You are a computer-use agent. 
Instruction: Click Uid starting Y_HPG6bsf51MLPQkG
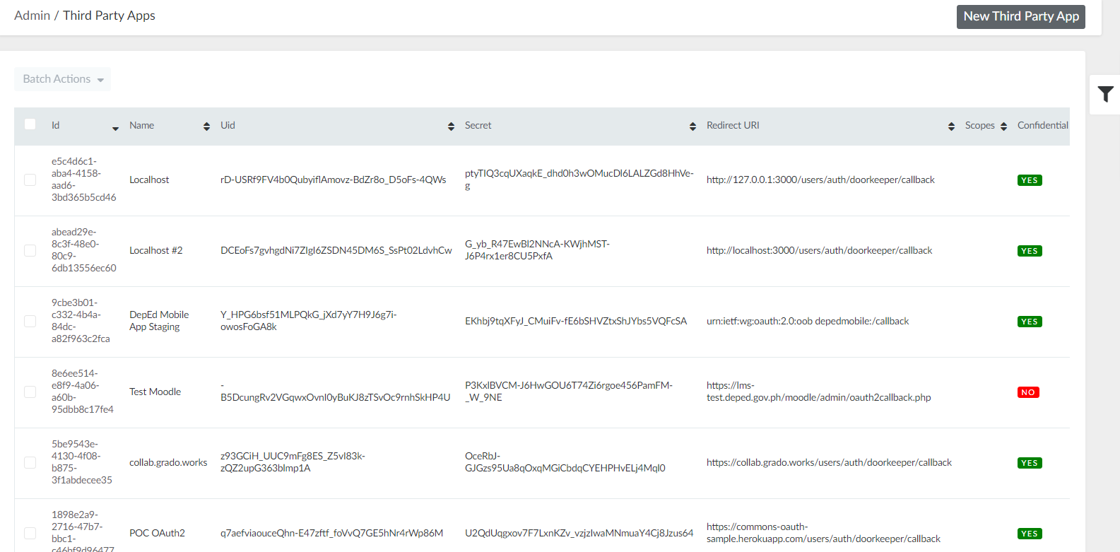(x=308, y=321)
